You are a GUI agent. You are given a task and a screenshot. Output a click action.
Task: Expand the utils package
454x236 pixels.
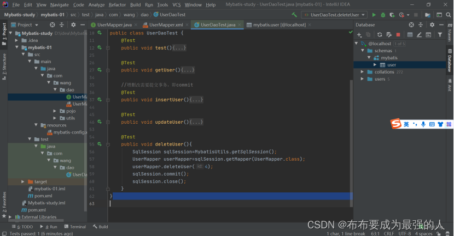point(55,118)
